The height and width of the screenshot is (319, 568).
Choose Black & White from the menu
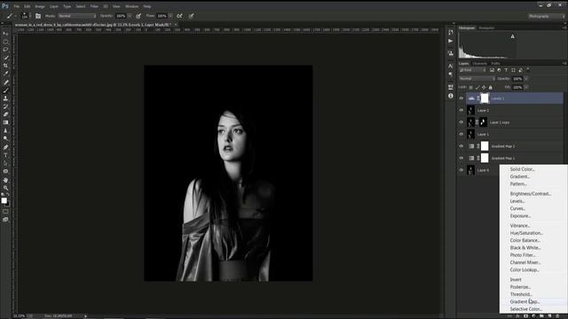coord(525,248)
